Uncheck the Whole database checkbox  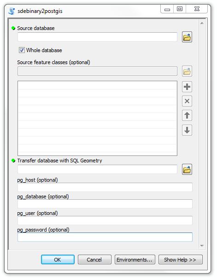click(x=22, y=50)
